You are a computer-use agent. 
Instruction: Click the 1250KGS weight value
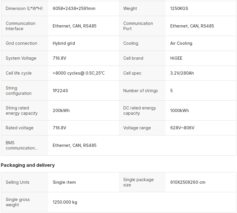[179, 8]
